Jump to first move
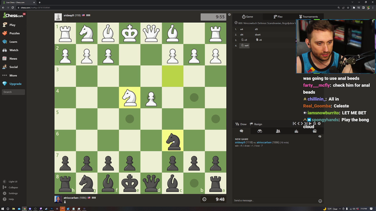376x211 pixels. point(294,124)
